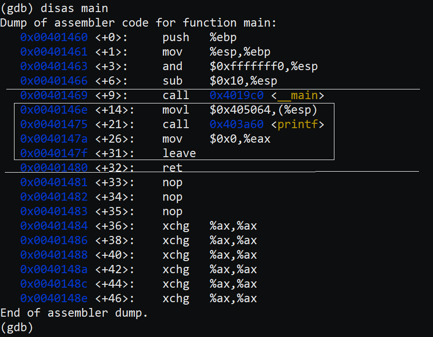Click call target 0x403a60
Viewport: 433px width, 337px height.
[x=237, y=124]
